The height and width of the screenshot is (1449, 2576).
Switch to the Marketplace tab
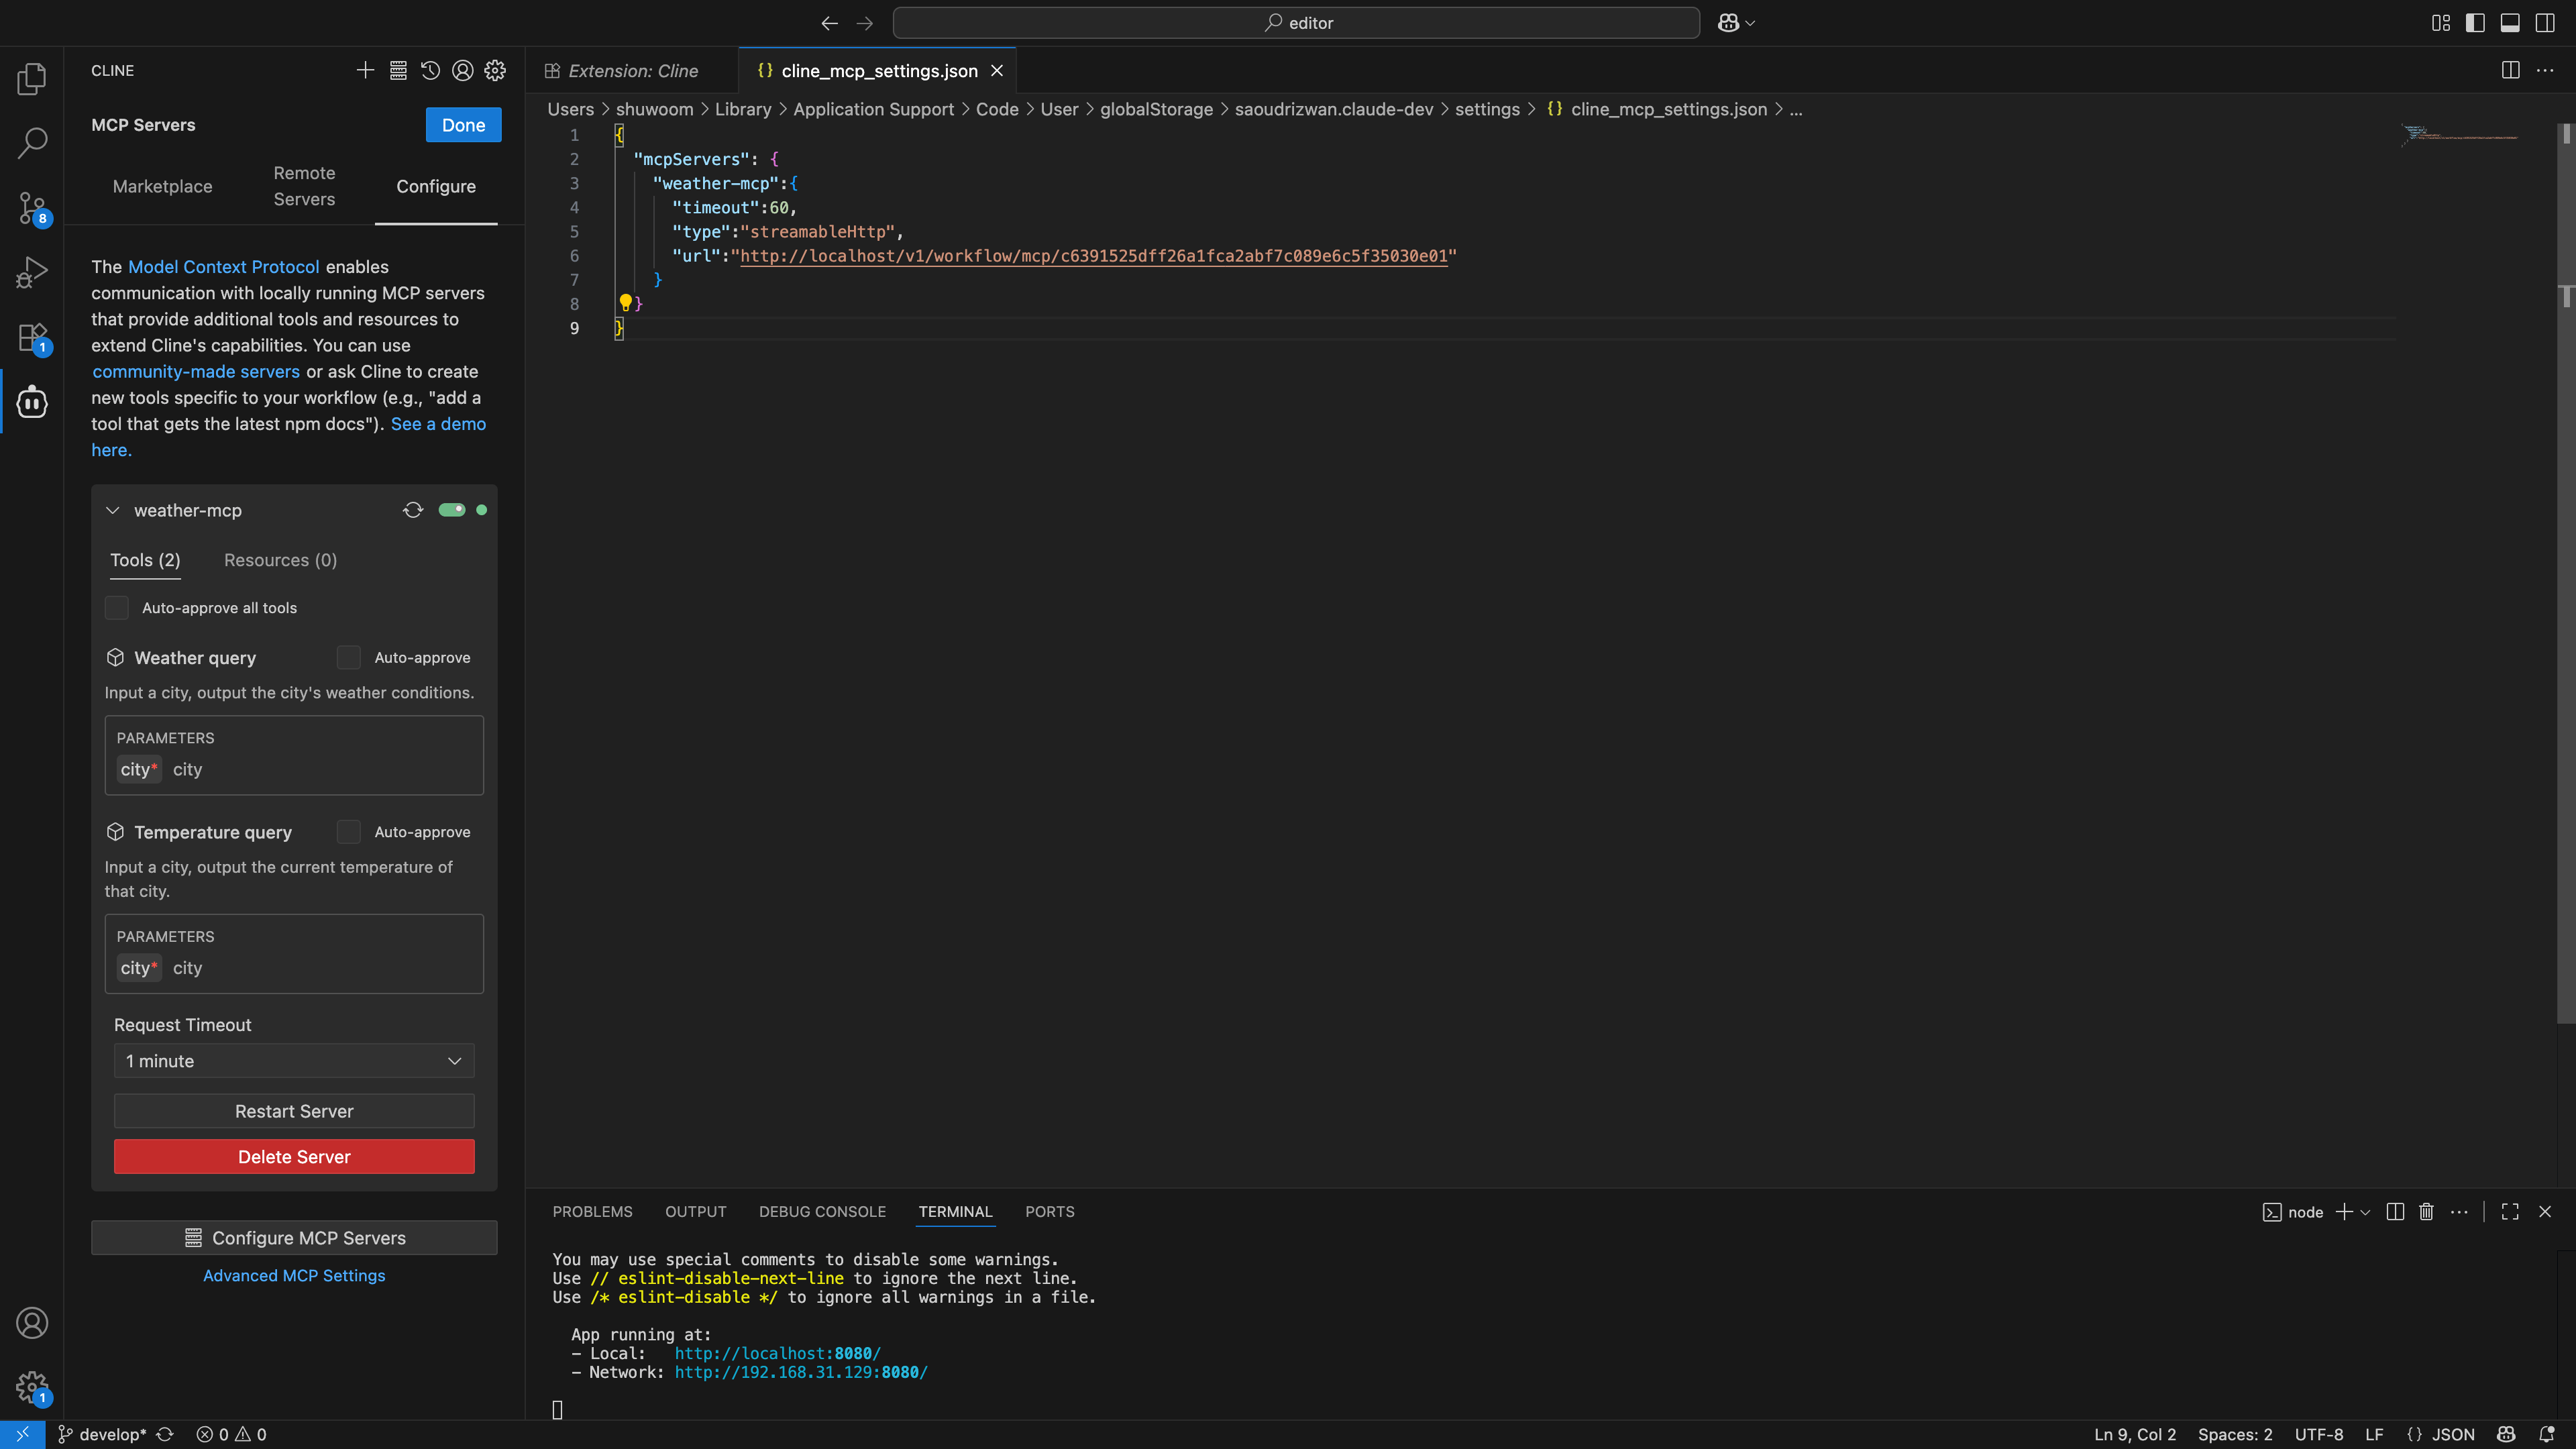[x=162, y=186]
